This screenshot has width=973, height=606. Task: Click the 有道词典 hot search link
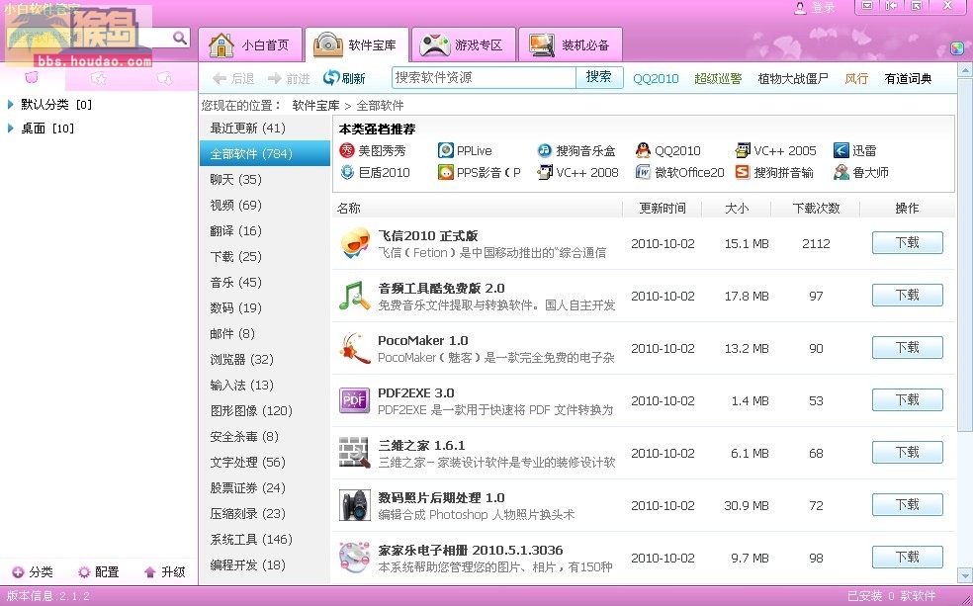908,78
